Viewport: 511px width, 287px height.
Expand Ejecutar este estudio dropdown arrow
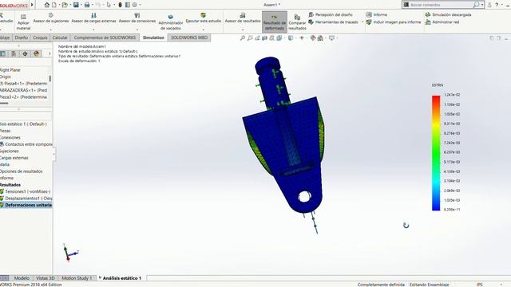pos(204,29)
